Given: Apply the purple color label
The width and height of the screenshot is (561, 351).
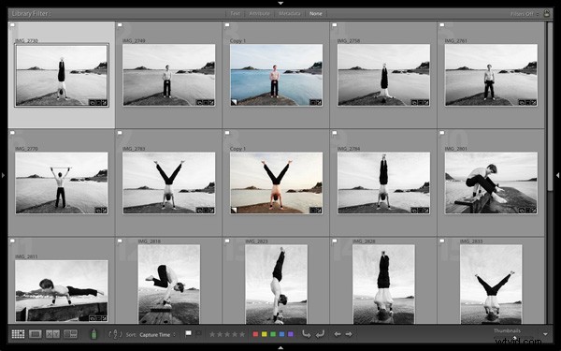Looking at the screenshot, I should [x=291, y=334].
